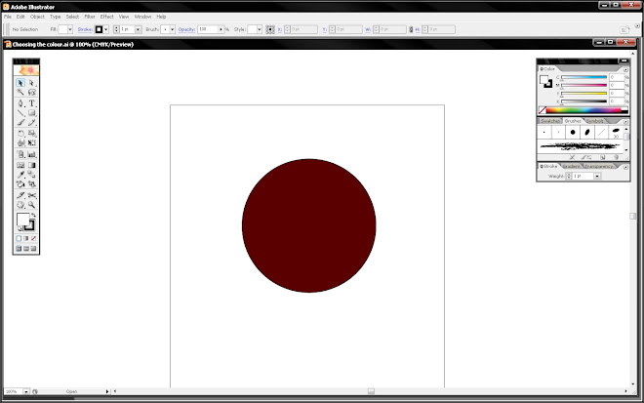Select the Gradient tool in toolbox

point(31,165)
